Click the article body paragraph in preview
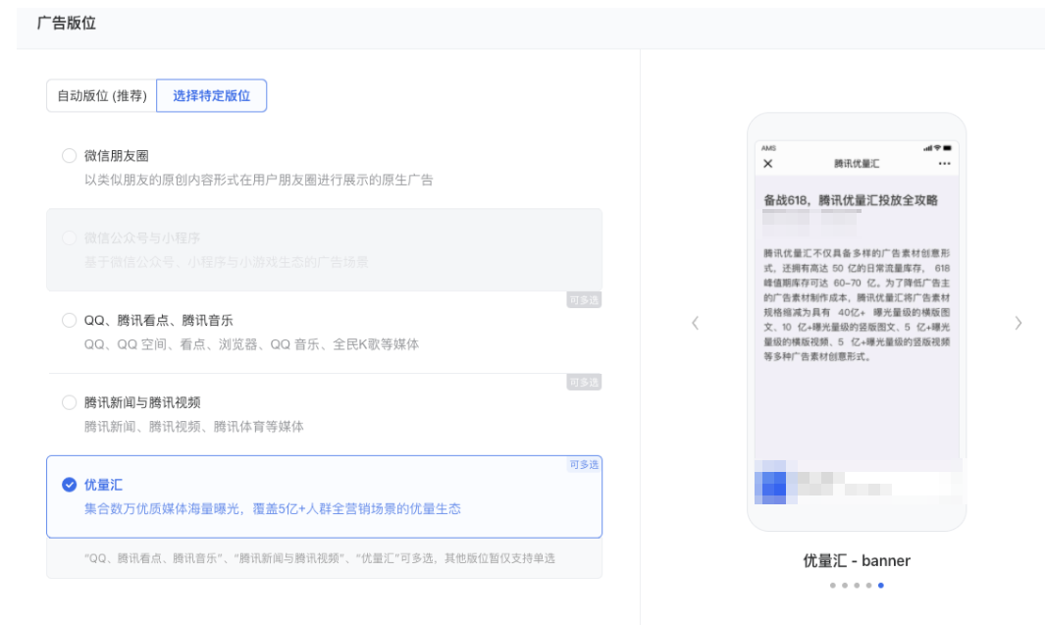 point(857,304)
